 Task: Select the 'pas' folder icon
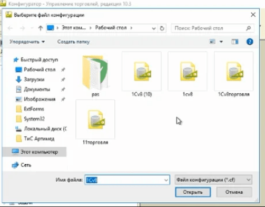click(95, 72)
